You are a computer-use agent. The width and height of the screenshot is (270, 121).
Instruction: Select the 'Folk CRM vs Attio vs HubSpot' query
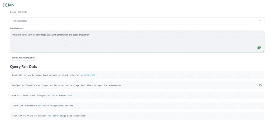coord(137,116)
